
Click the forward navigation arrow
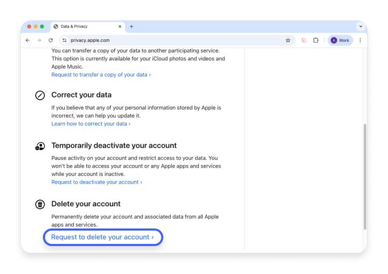click(x=39, y=40)
